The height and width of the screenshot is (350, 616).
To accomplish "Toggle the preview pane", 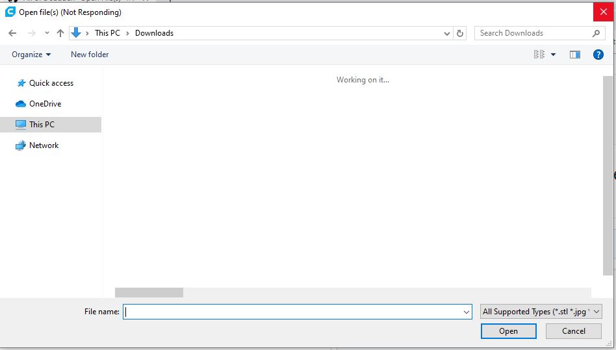I will [x=575, y=55].
